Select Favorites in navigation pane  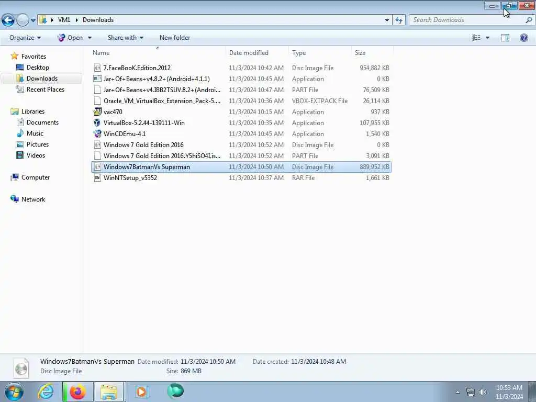click(x=33, y=57)
